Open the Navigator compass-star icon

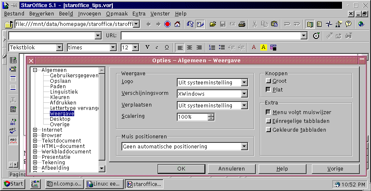329,24
